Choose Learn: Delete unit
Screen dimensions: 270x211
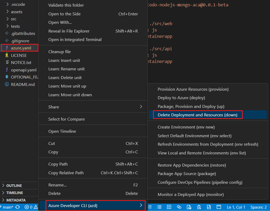click(x=93, y=77)
